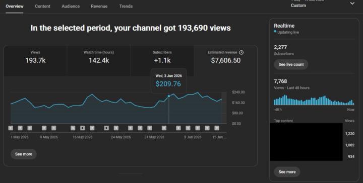Image resolution: width=363 pixels, height=183 pixels.
Task: Click the Realtime 48-hour views bar chart
Action: point(314,100)
